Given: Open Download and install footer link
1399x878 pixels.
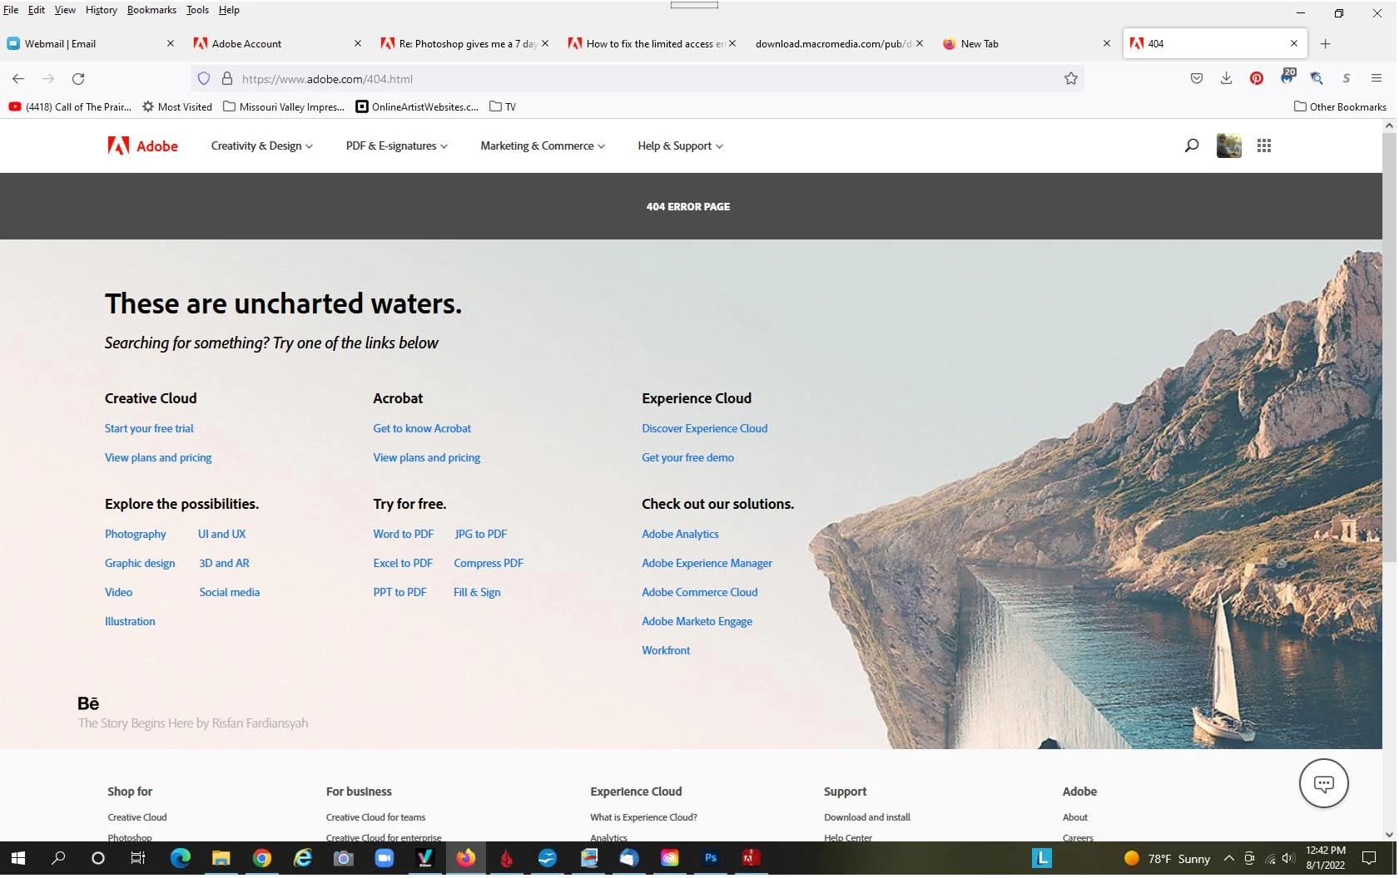Looking at the screenshot, I should [x=867, y=818].
